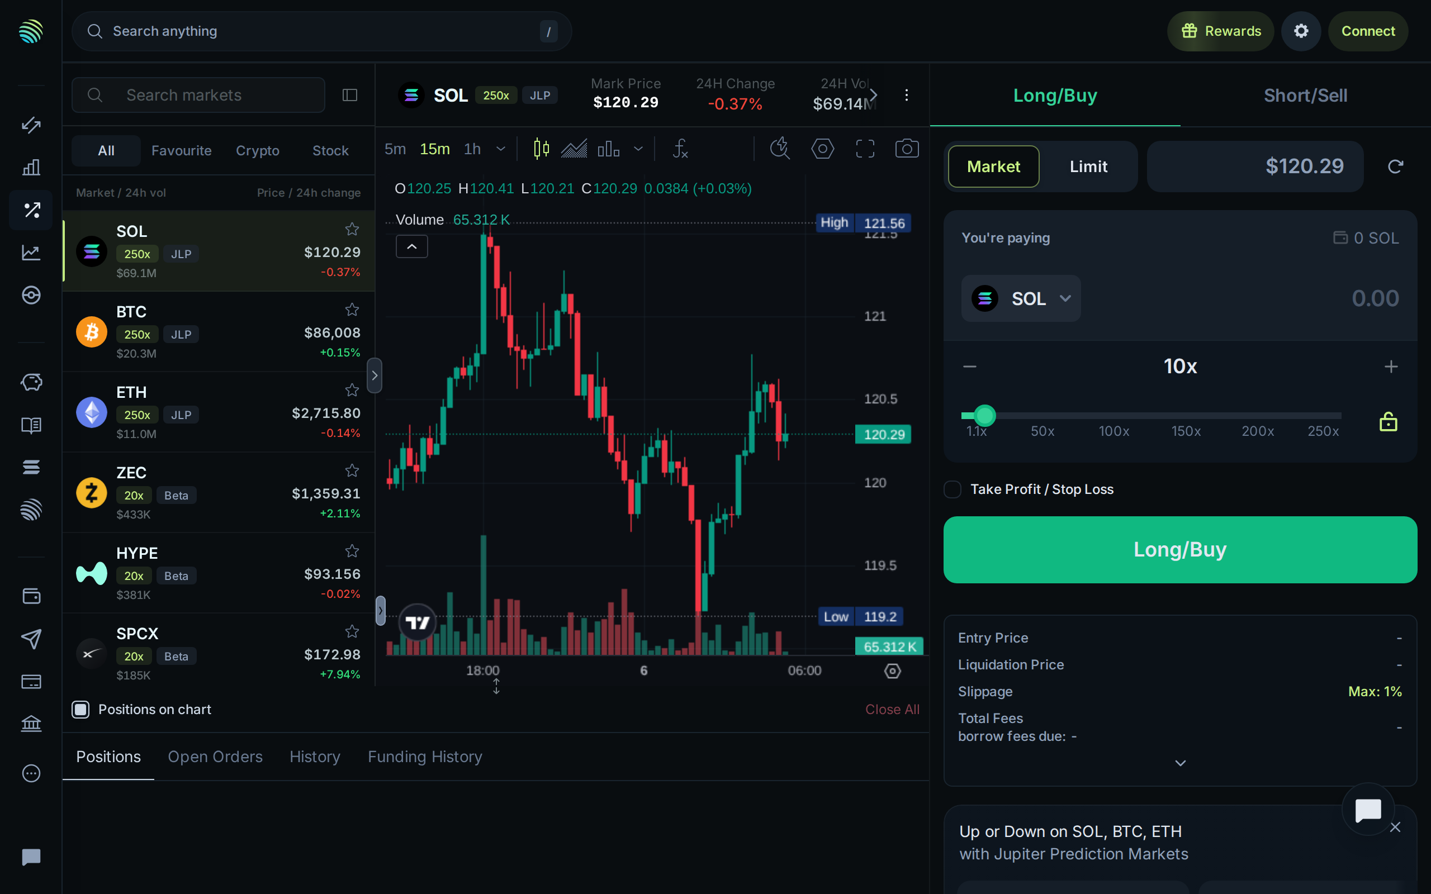This screenshot has height=894, width=1431.
Task: Open the indicators fx icon
Action: (x=681, y=149)
